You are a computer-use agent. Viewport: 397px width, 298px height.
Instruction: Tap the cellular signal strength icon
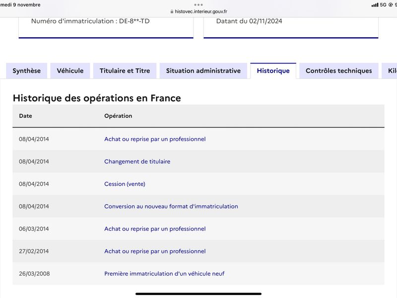(x=375, y=5)
